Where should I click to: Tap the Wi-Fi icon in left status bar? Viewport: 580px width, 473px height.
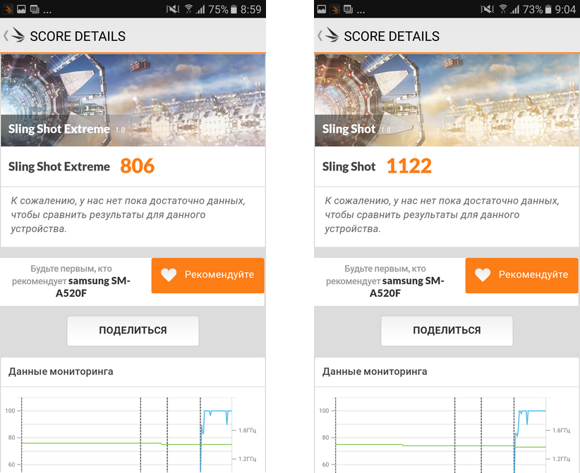188,9
